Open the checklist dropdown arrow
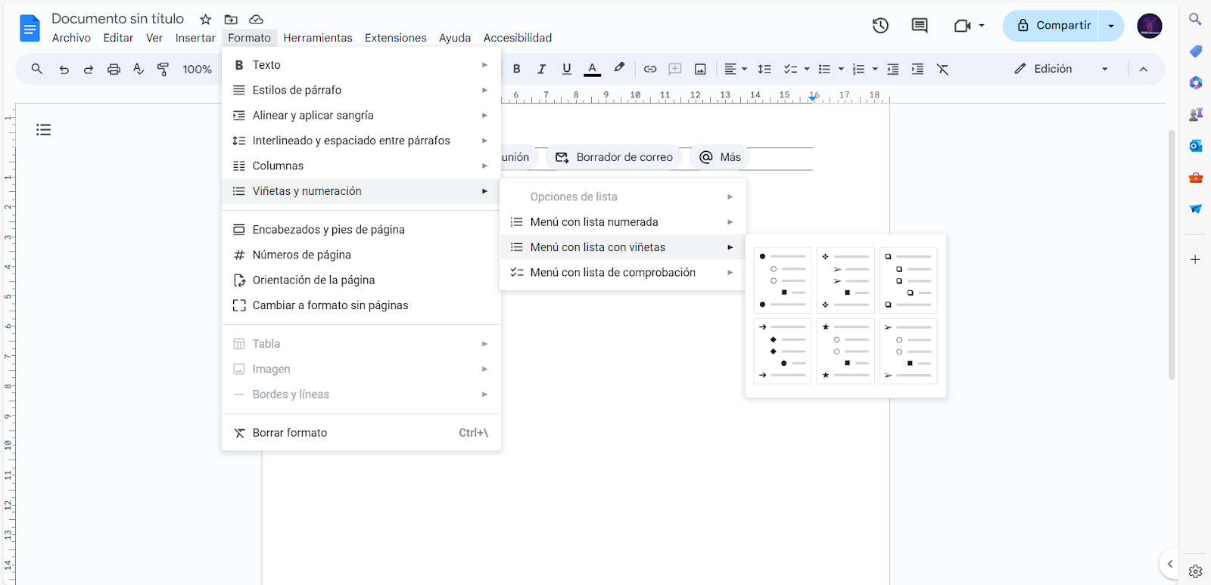This screenshot has height=585, width=1211. (x=807, y=69)
